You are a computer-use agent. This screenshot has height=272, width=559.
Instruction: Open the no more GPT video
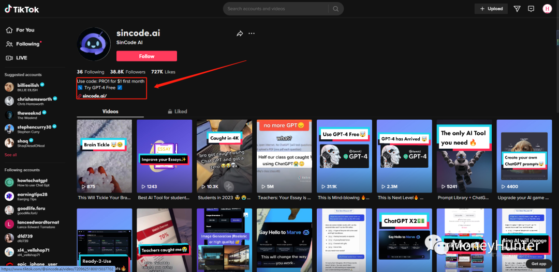[x=284, y=156]
